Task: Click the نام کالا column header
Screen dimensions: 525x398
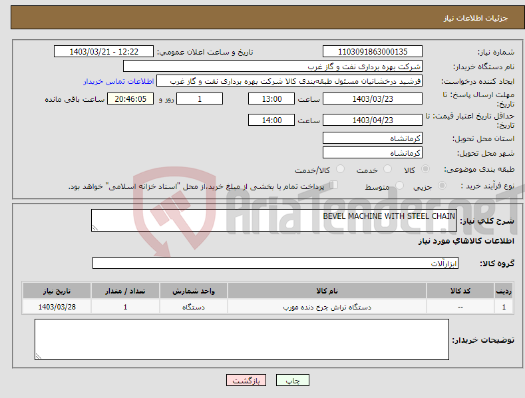Action: (327, 291)
